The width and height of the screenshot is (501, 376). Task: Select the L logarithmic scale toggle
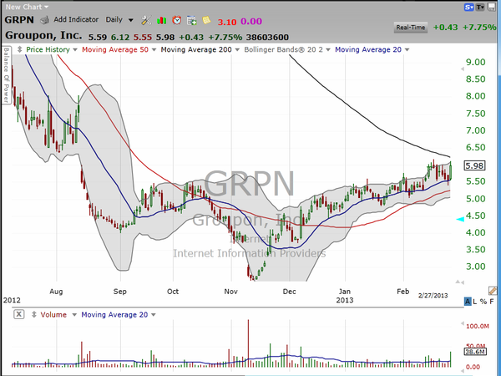pos(475,301)
